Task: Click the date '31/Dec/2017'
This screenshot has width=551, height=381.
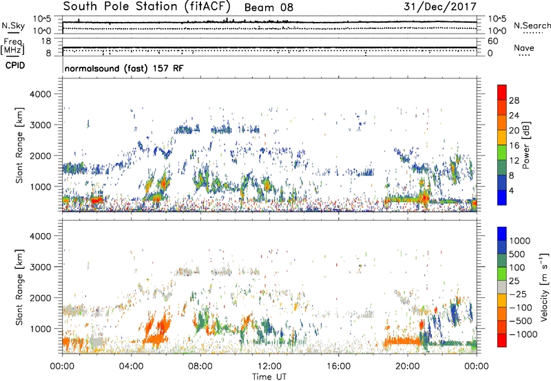Action: (440, 6)
